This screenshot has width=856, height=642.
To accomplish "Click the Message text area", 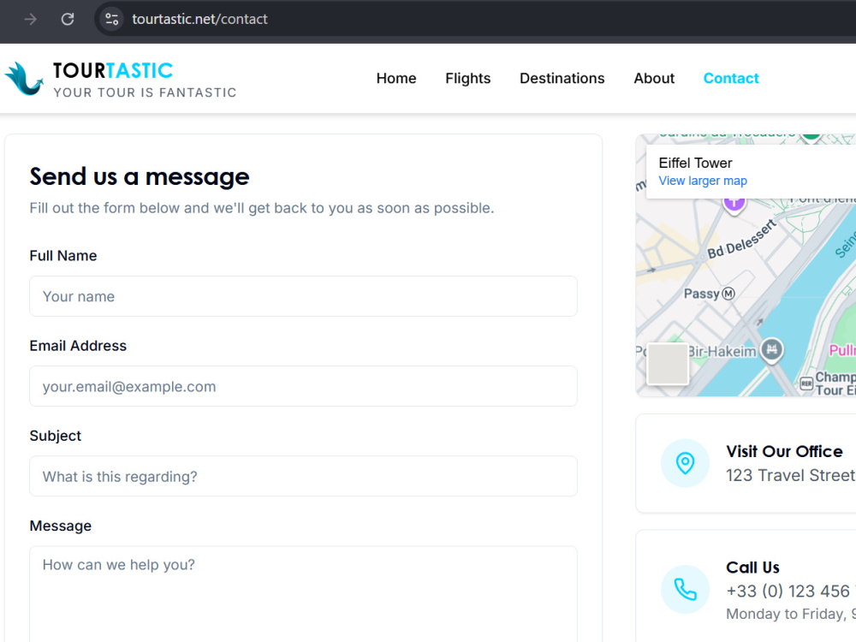I will (x=304, y=595).
